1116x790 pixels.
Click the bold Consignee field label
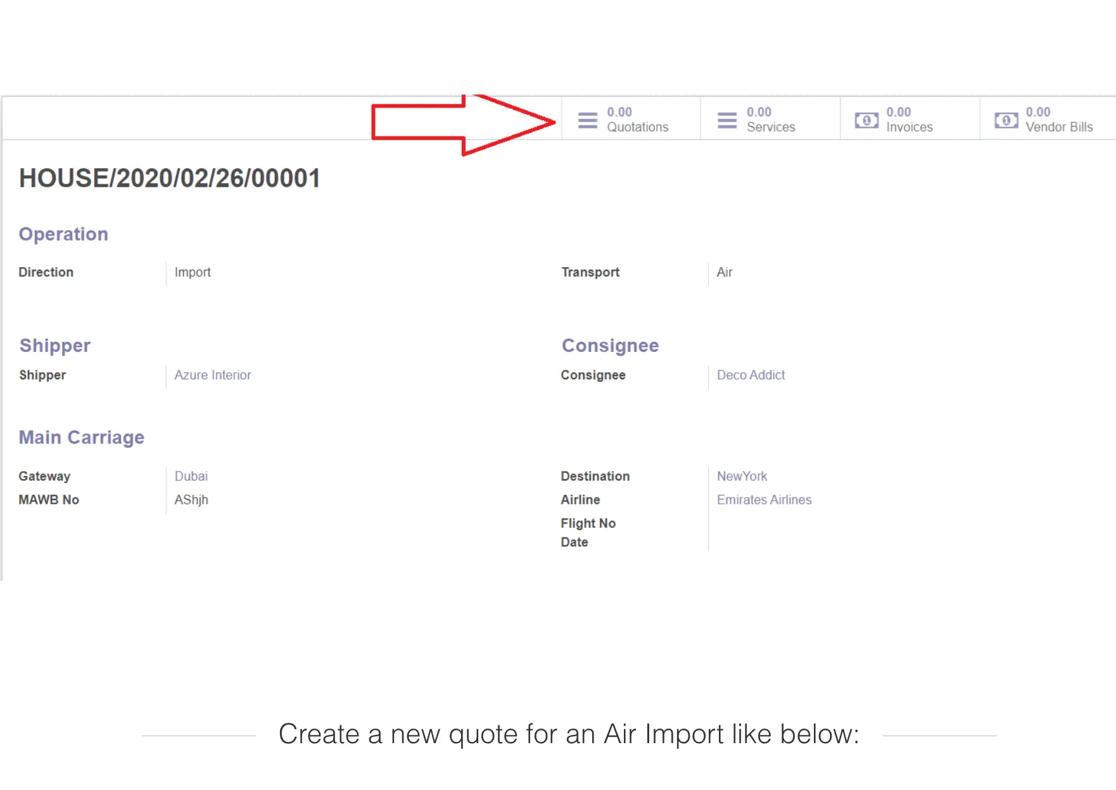[x=593, y=375]
